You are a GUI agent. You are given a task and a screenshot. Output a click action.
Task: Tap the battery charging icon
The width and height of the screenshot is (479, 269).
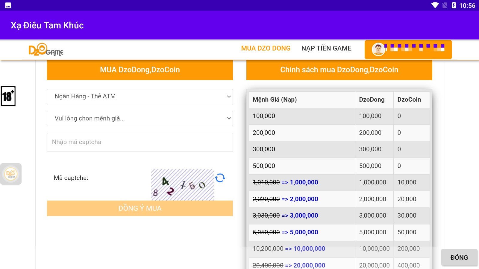pyautogui.click(x=454, y=5)
